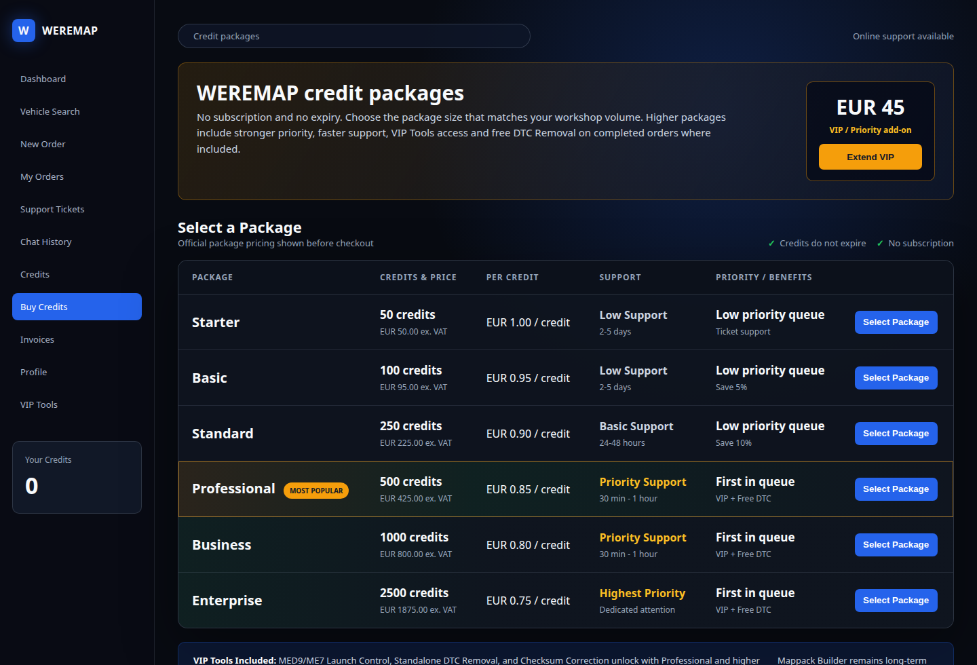Click 'EUR 0.90 / credit' price

pyautogui.click(x=528, y=434)
